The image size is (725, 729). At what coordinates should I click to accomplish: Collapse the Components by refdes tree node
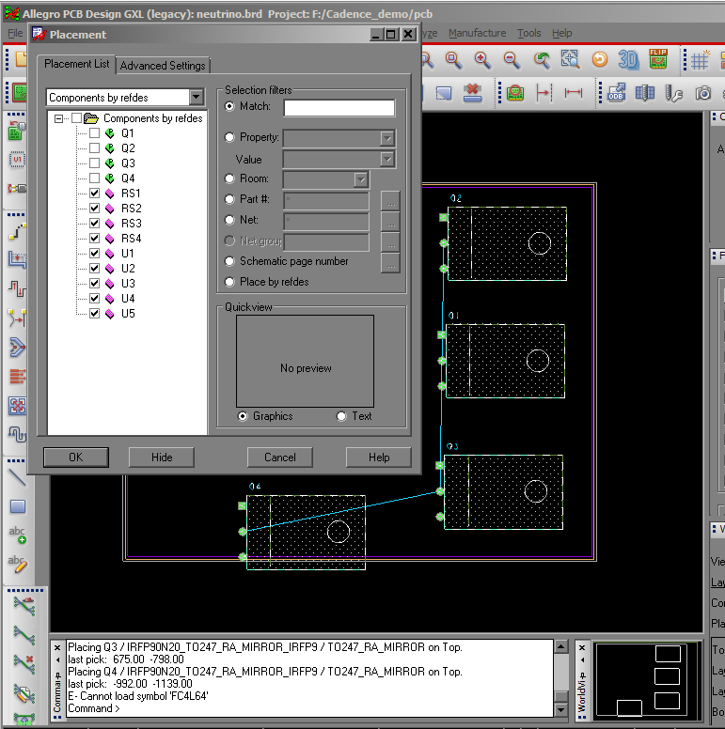(x=58, y=118)
